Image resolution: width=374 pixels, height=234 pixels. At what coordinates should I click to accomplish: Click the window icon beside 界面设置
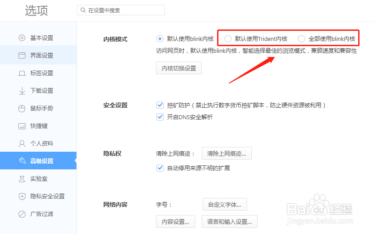pos(22,55)
